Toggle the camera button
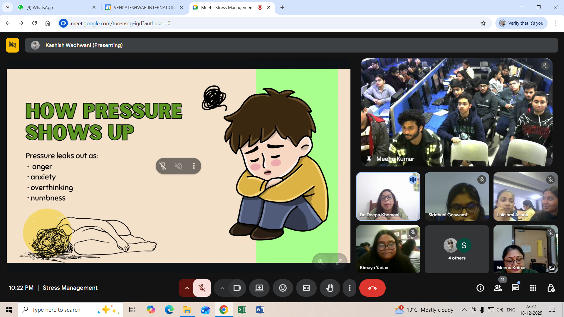Viewport: 564px width, 317px height. click(x=237, y=288)
